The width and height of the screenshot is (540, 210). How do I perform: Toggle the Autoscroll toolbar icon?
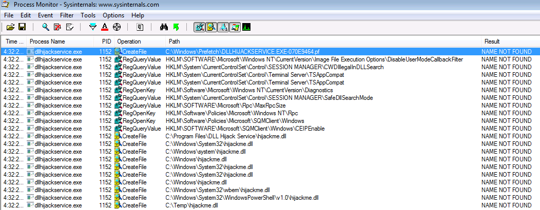coord(57,27)
